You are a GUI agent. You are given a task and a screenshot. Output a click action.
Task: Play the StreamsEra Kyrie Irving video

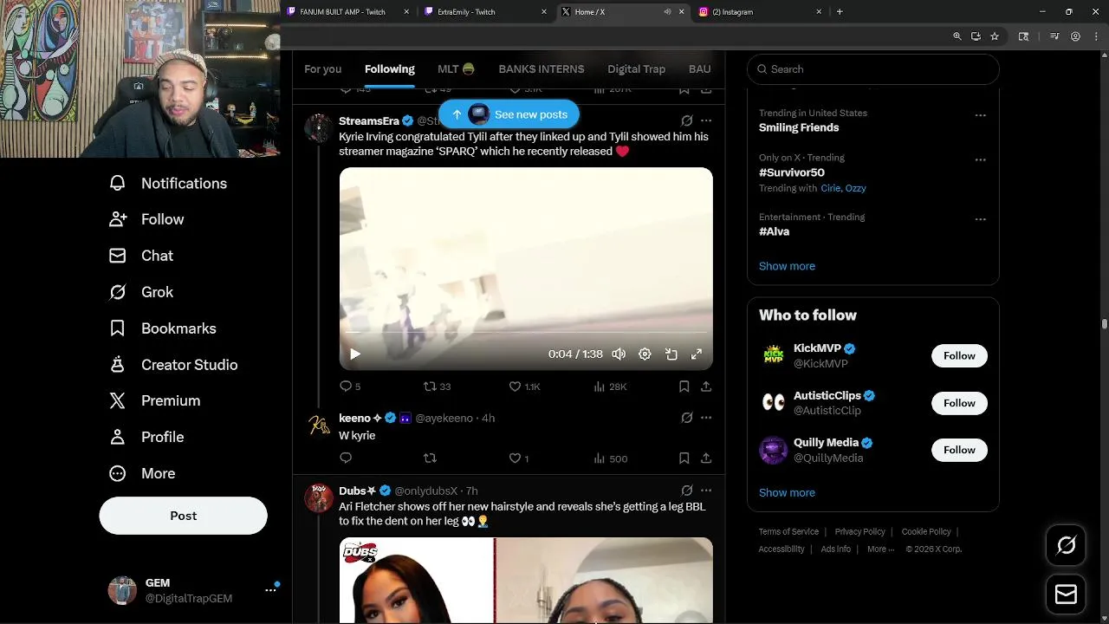[354, 354]
